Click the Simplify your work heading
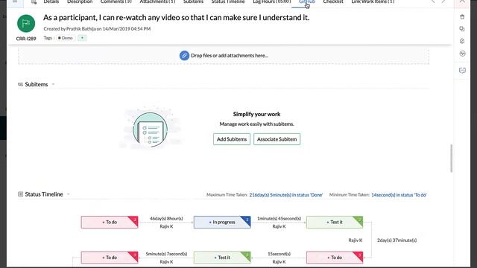477x268 pixels. 256,114
